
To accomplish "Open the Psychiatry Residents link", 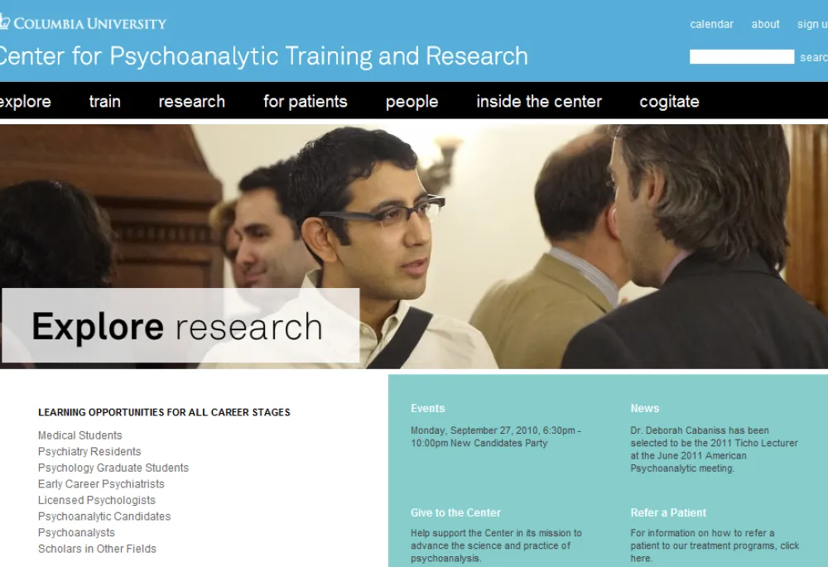I will pos(89,452).
